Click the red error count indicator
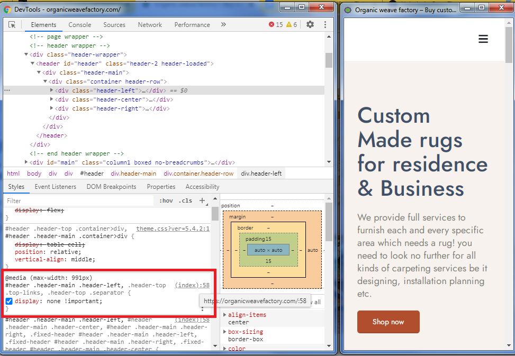515x356 pixels. pos(276,25)
